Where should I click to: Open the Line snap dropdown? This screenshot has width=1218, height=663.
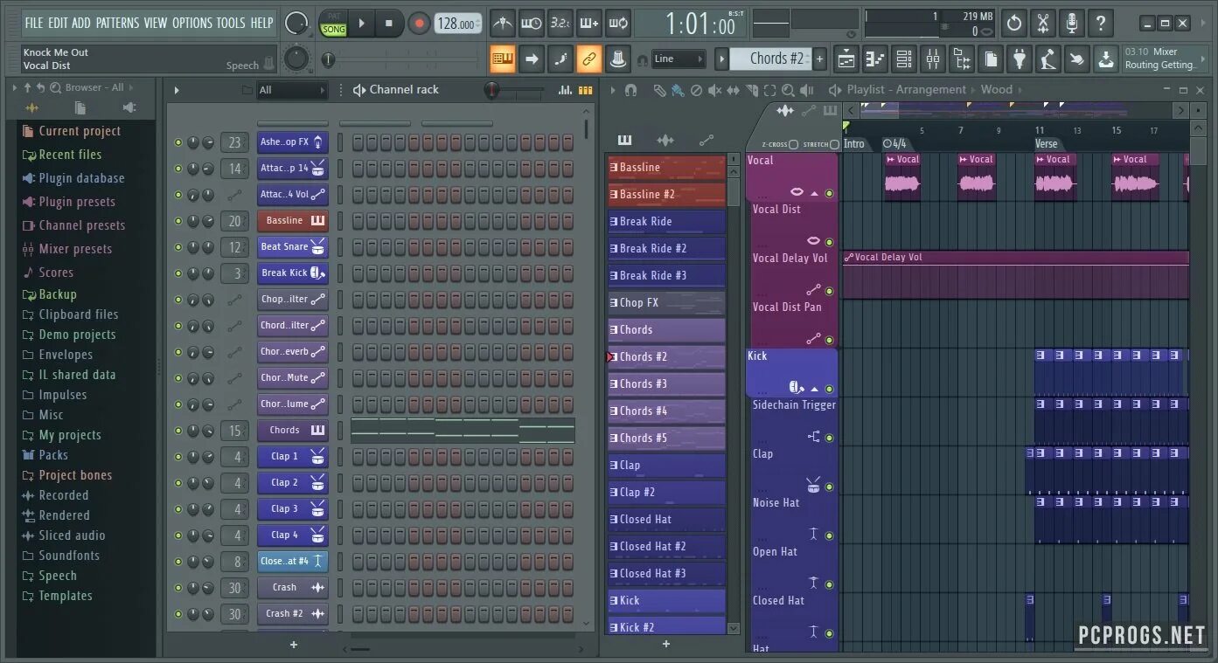coord(679,59)
